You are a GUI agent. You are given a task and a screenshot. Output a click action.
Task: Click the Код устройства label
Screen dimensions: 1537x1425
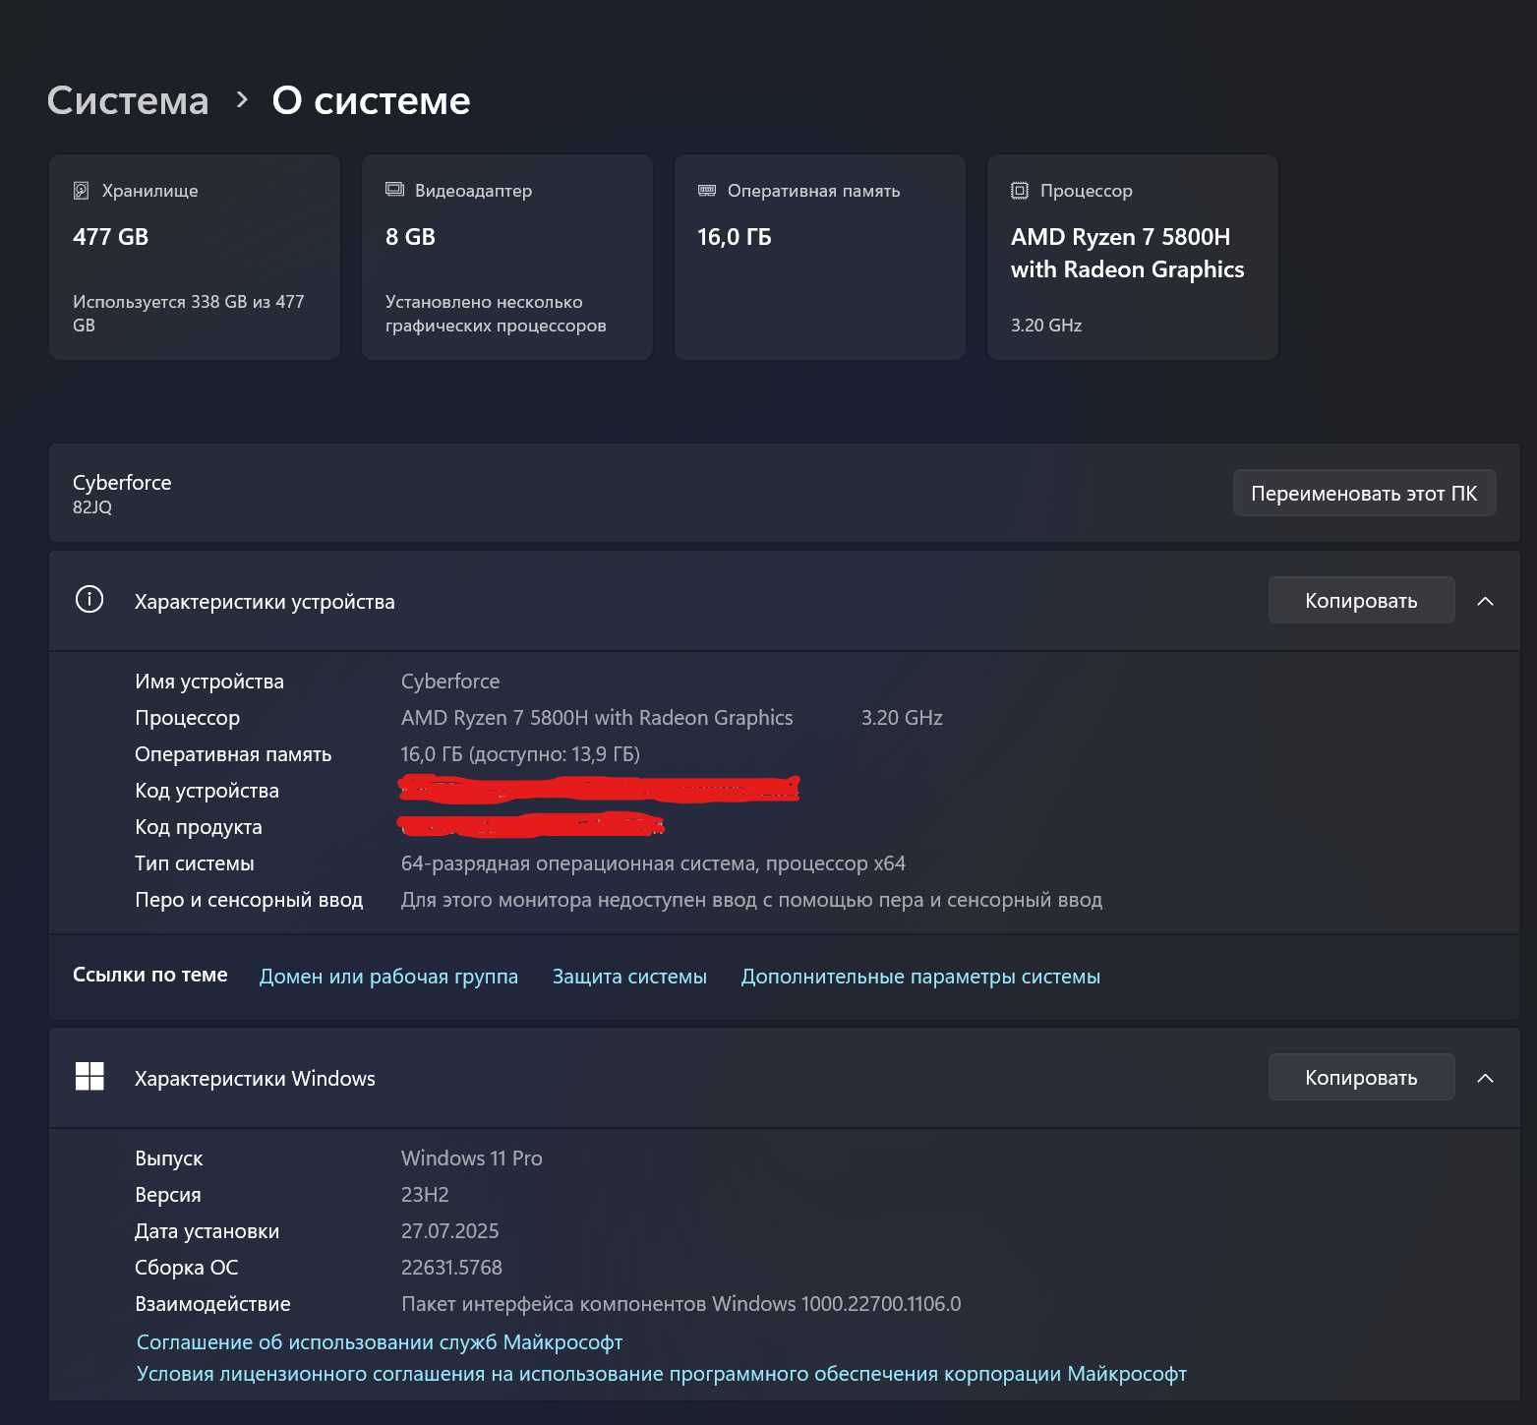coord(207,791)
